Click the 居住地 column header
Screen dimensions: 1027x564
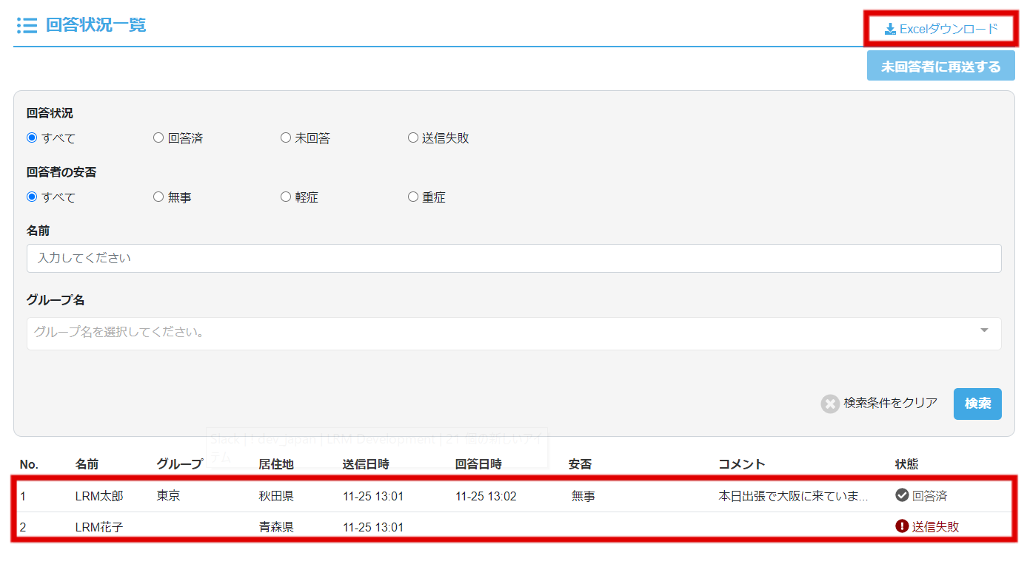(276, 464)
